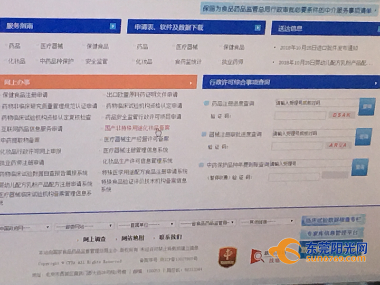Click the arrow icon on 服务指南 header

[x=112, y=25]
